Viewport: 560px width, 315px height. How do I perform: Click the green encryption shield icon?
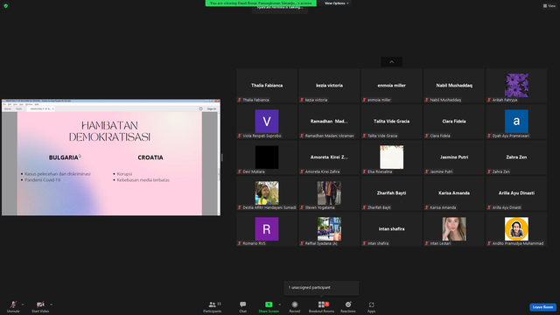(x=6, y=6)
